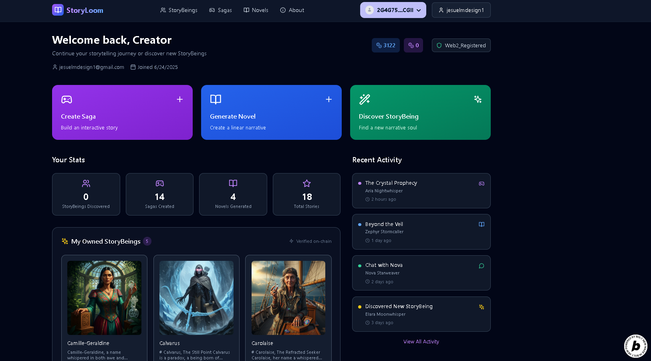Open the Discover StoryBeing card

tap(420, 112)
